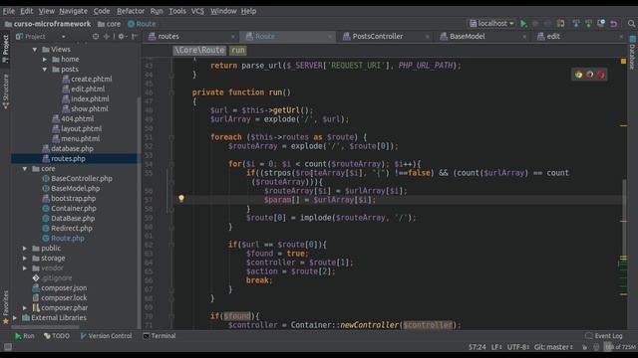
Task: Click the run method breadcrumb
Action: 238,51
